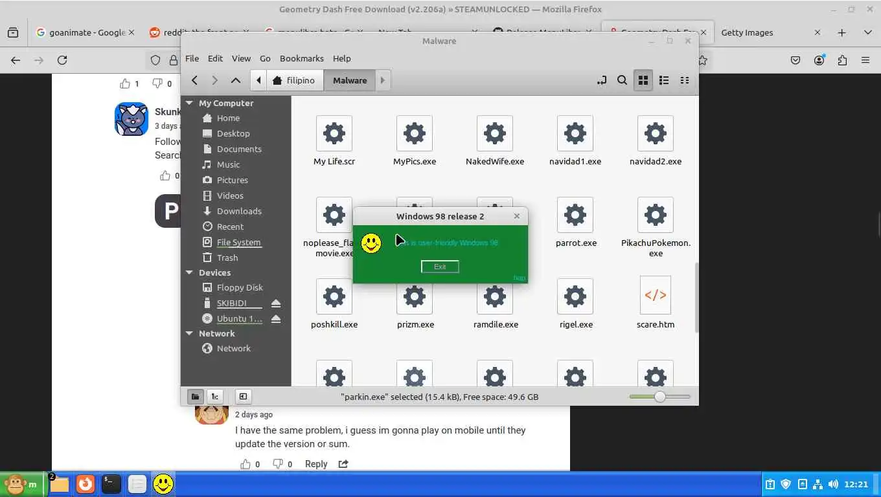Collapse the Devices section
The image size is (881, 497).
click(189, 272)
